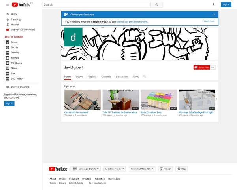Open the Language: English dropdown
The height and width of the screenshot is (190, 237).
[86, 169]
